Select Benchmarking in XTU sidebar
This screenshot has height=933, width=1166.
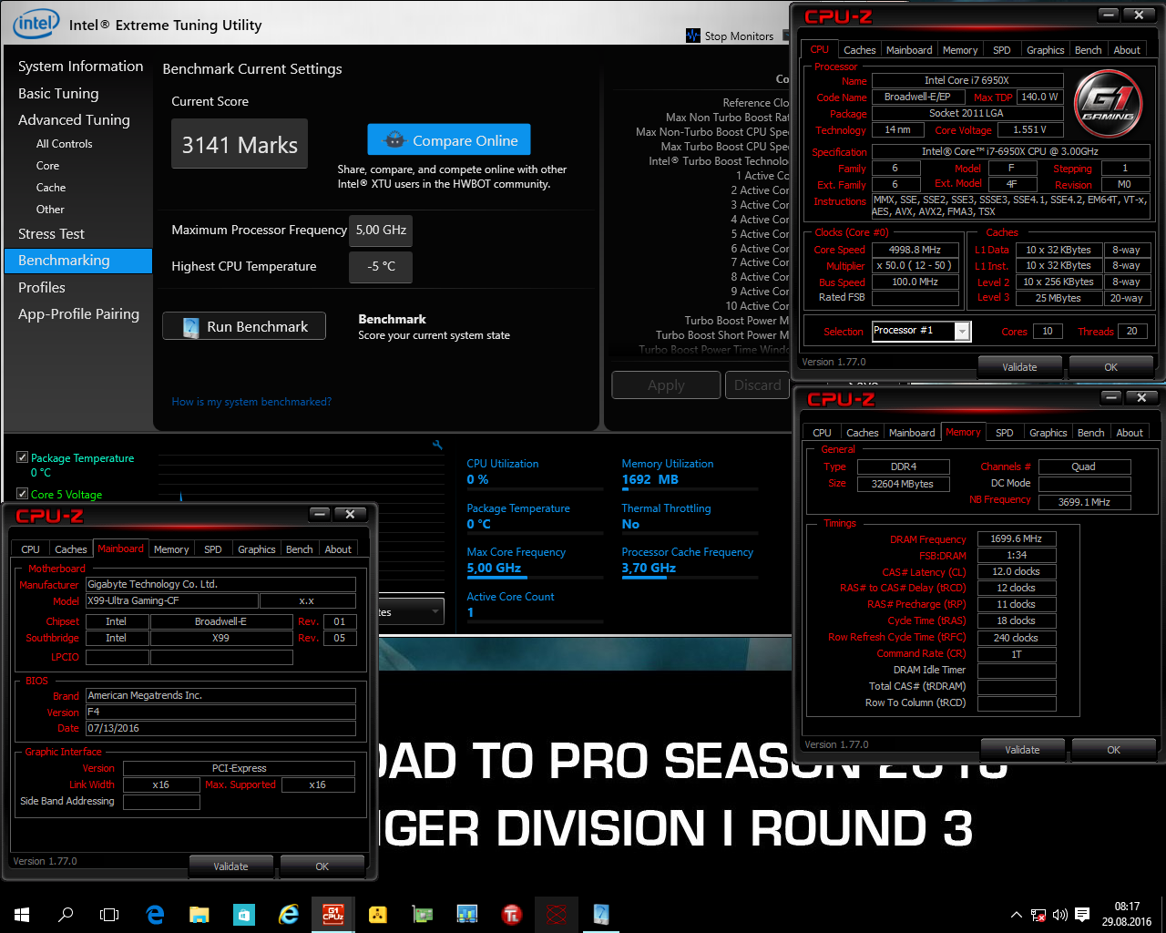point(77,261)
